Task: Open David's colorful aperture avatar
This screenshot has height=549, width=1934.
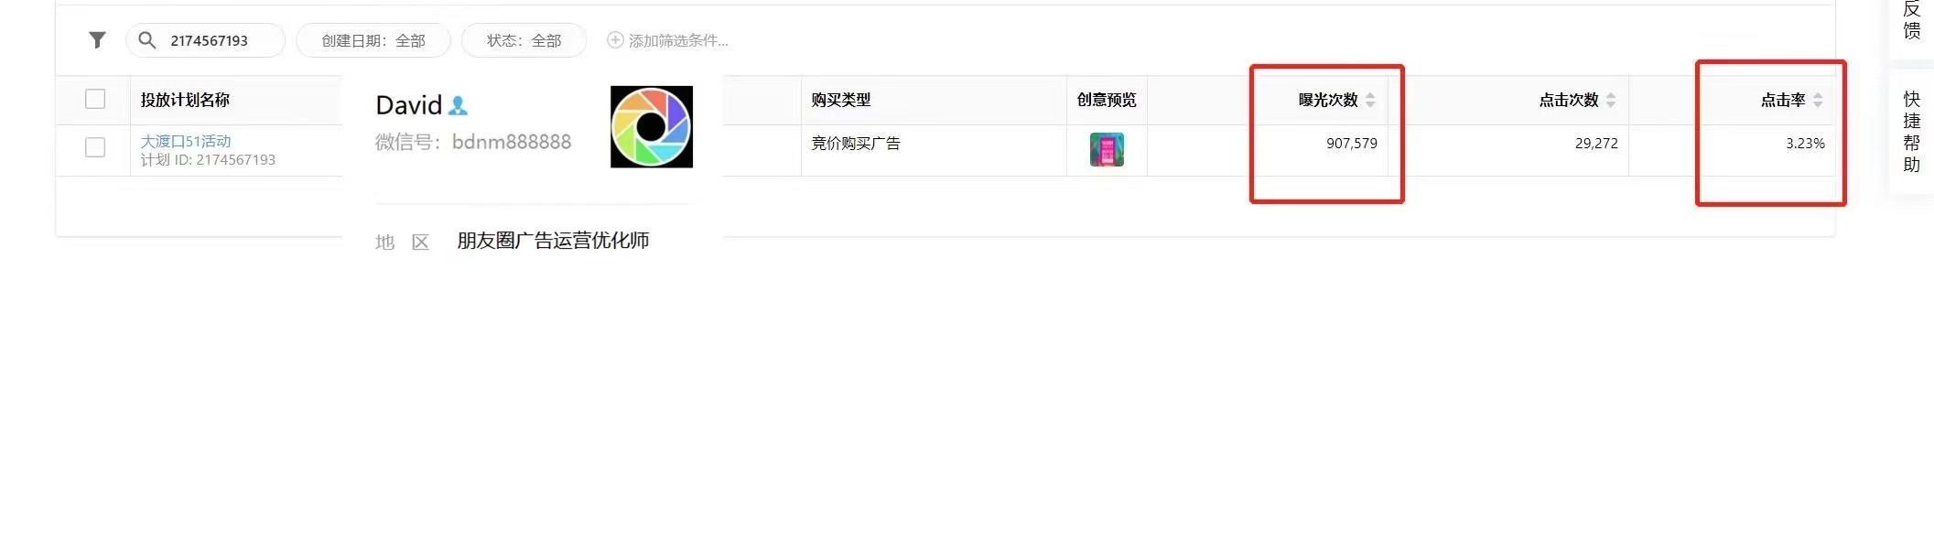Action: [x=652, y=127]
